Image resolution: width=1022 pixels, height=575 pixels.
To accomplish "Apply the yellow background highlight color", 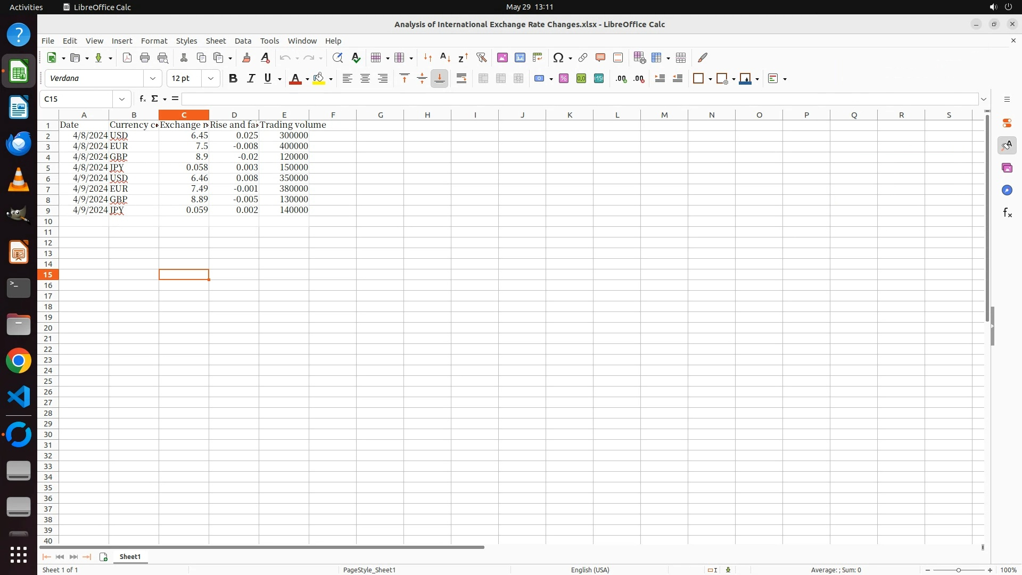I will coord(318,78).
